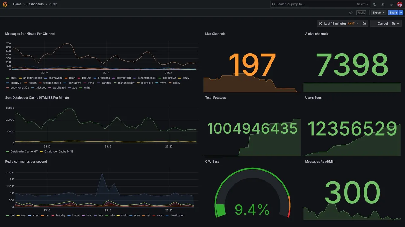
Task: Open the Export dropdown
Action: [x=379, y=13]
